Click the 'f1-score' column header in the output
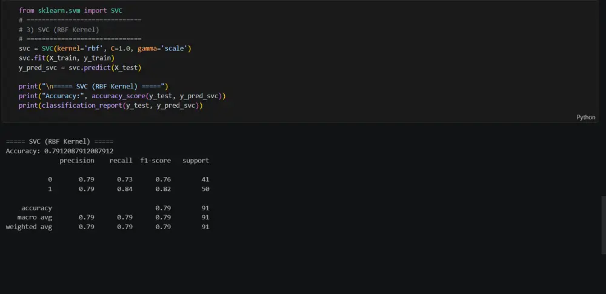This screenshot has width=606, height=294. (156, 161)
